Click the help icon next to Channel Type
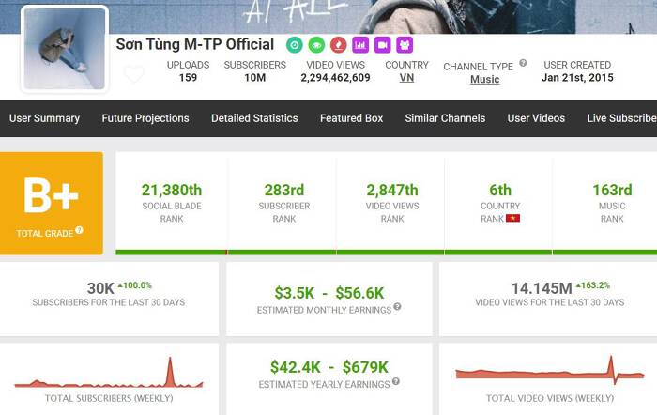 click(x=523, y=64)
